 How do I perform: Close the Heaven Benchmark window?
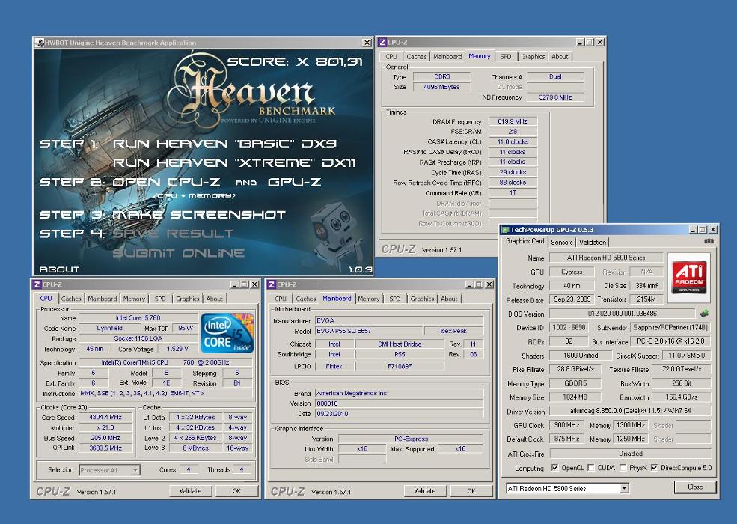(367, 43)
